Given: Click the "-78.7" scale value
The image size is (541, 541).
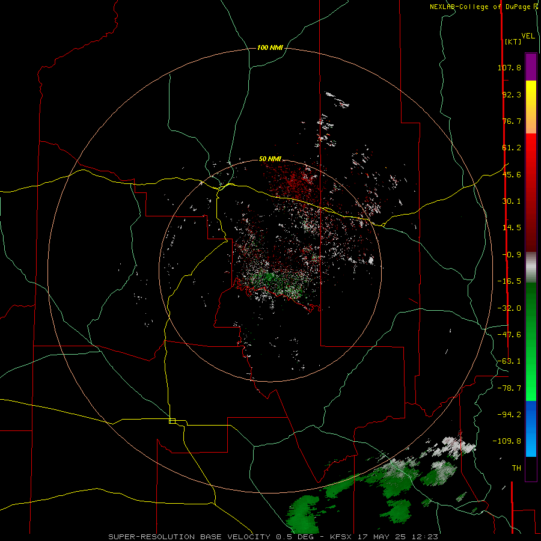Looking at the screenshot, I should (x=509, y=388).
